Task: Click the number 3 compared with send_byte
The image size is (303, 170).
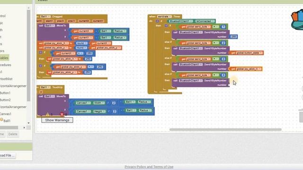Action: [x=223, y=59]
